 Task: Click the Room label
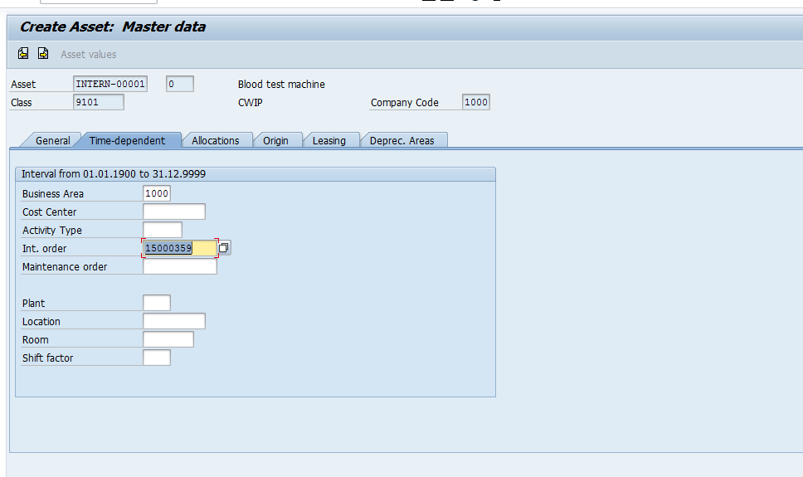36,339
